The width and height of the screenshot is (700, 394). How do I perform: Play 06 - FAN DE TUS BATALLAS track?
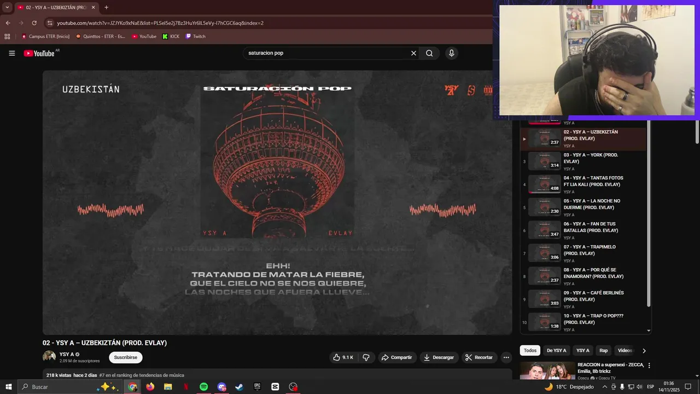point(584,231)
